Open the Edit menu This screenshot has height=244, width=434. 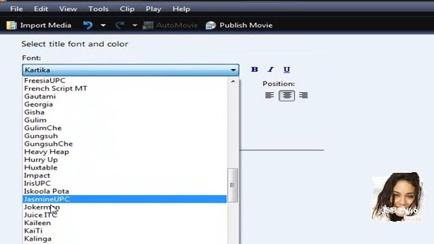41,9
